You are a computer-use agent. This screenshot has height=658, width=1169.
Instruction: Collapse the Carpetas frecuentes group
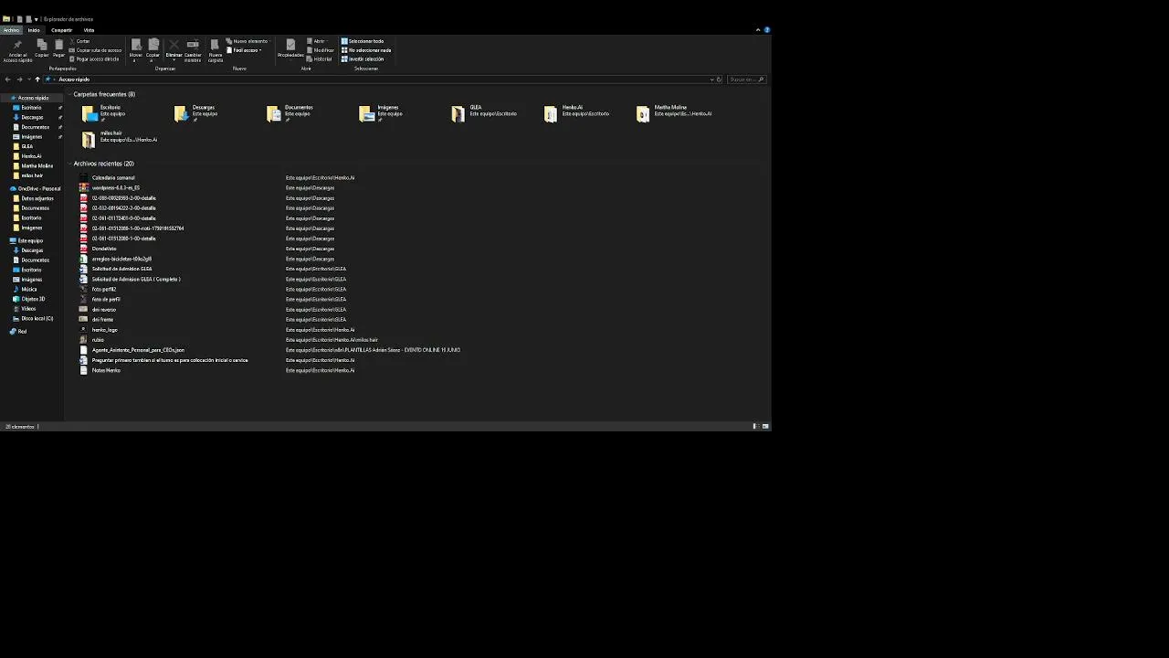pos(69,94)
